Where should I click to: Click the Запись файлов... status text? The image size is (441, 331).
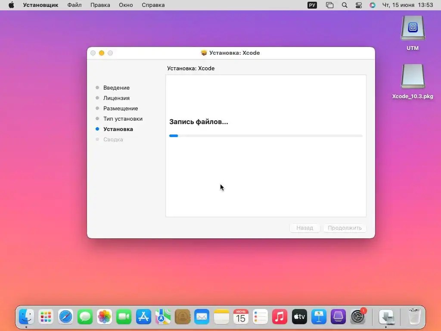tap(199, 122)
